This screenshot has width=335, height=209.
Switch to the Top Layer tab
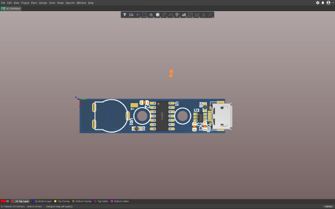tap(20, 201)
